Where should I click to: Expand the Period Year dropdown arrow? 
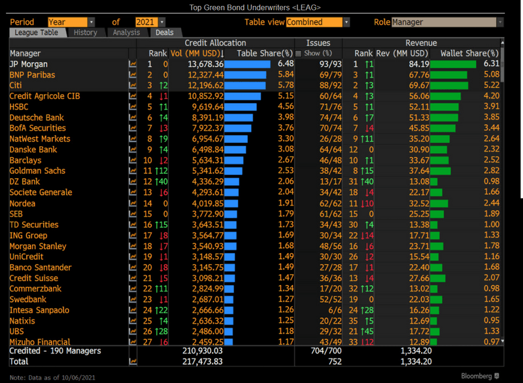[92, 22]
